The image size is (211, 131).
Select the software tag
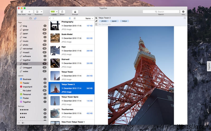point(32,56)
